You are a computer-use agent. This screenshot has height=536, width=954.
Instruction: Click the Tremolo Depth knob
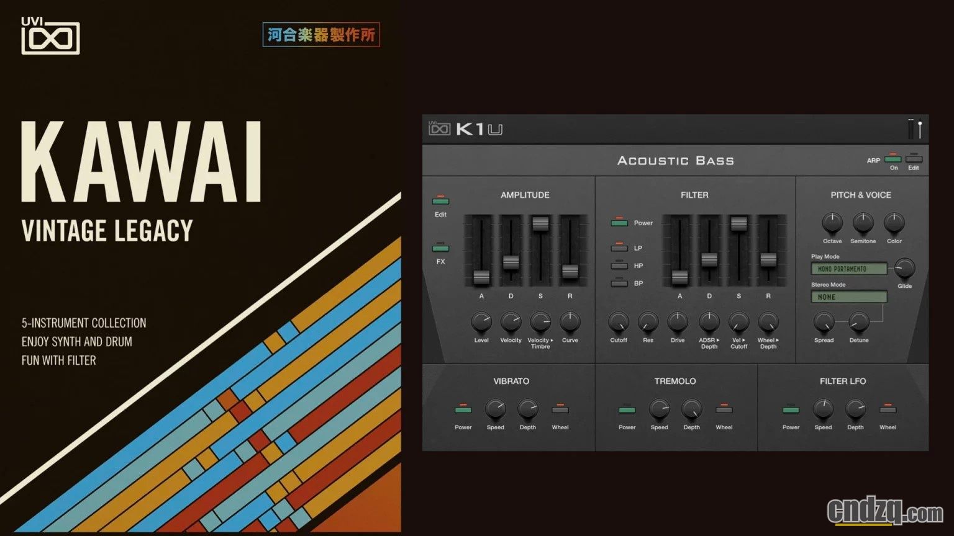coord(691,409)
